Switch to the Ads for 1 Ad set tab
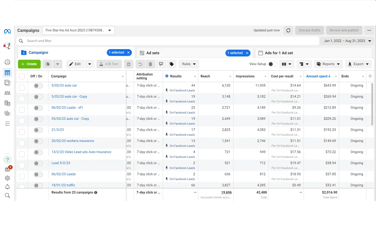The image size is (376, 231). point(279,53)
